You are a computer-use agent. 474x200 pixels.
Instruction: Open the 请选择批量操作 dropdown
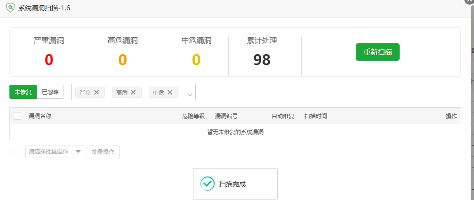(55, 152)
